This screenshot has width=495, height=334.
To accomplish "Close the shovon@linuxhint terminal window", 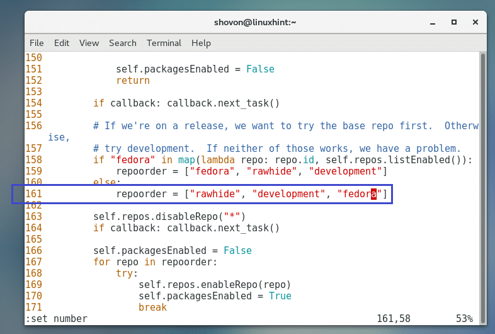I will click(x=475, y=22).
